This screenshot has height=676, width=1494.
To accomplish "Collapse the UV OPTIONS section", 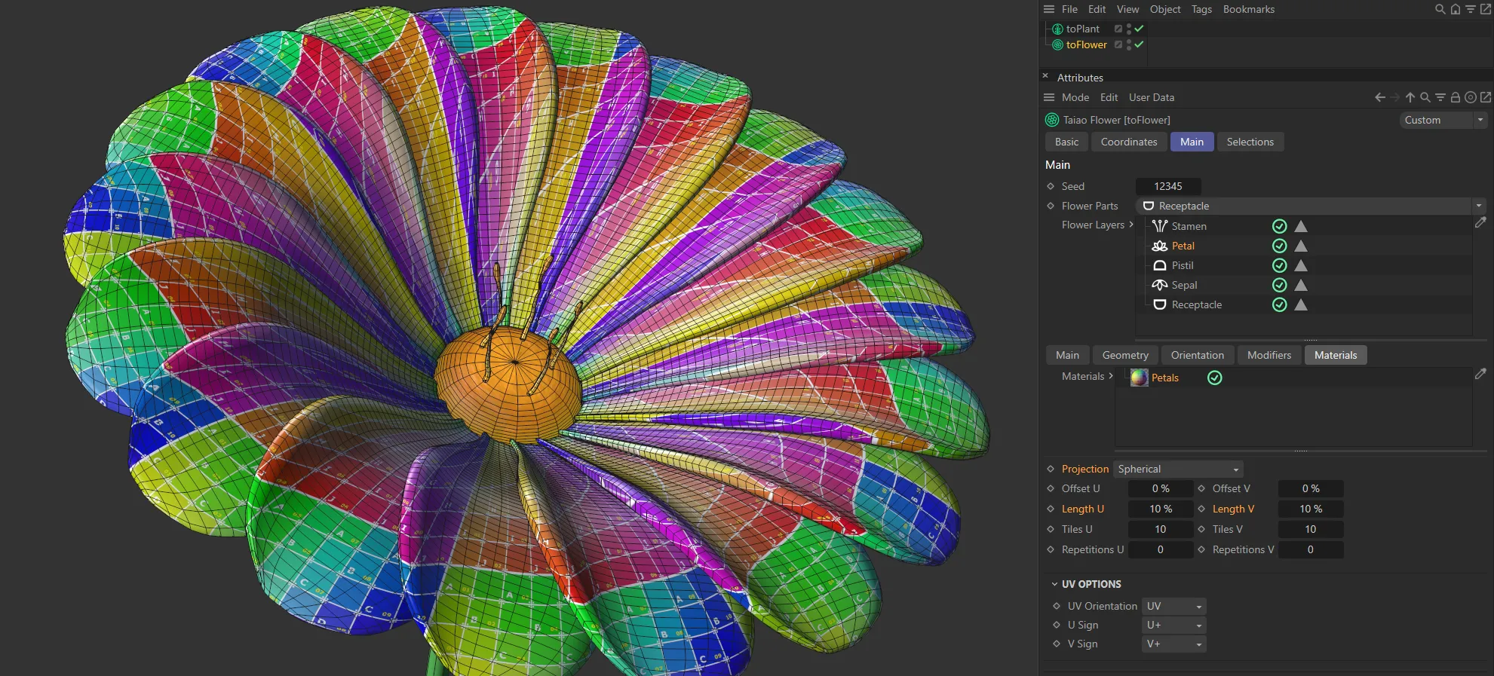I will coord(1054,584).
